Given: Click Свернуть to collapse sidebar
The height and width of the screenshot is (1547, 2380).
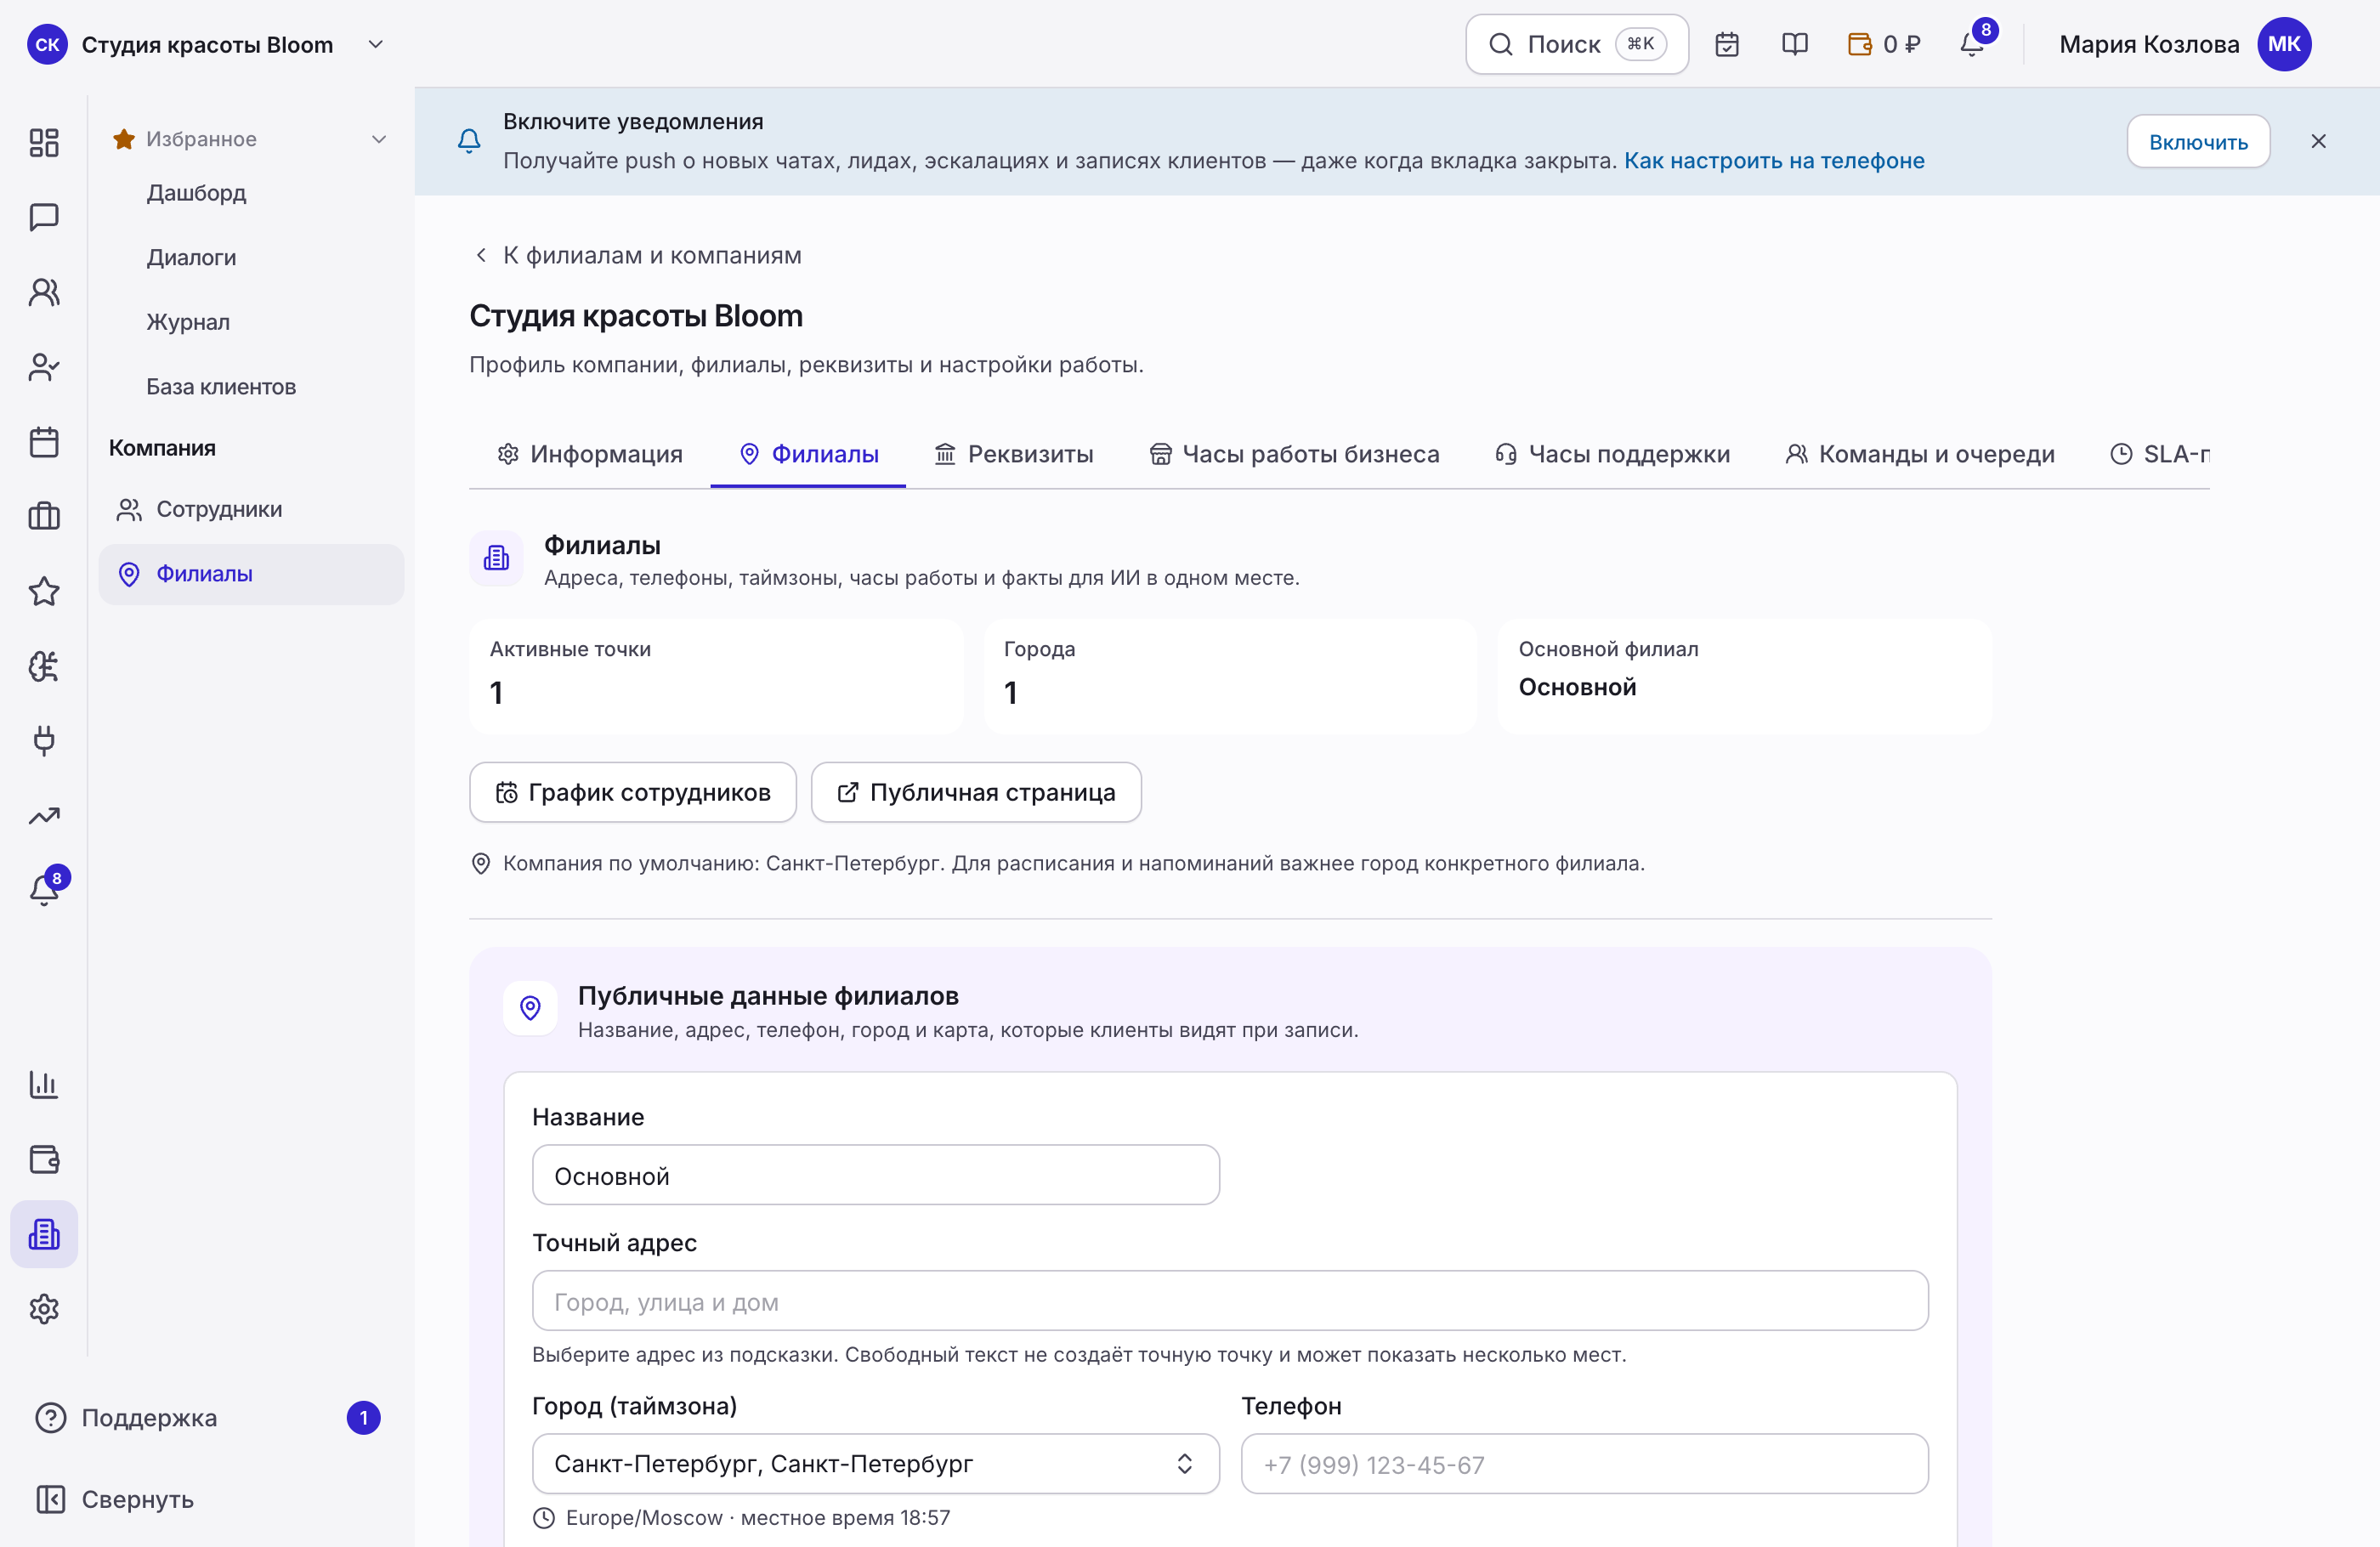Looking at the screenshot, I should coord(114,1499).
